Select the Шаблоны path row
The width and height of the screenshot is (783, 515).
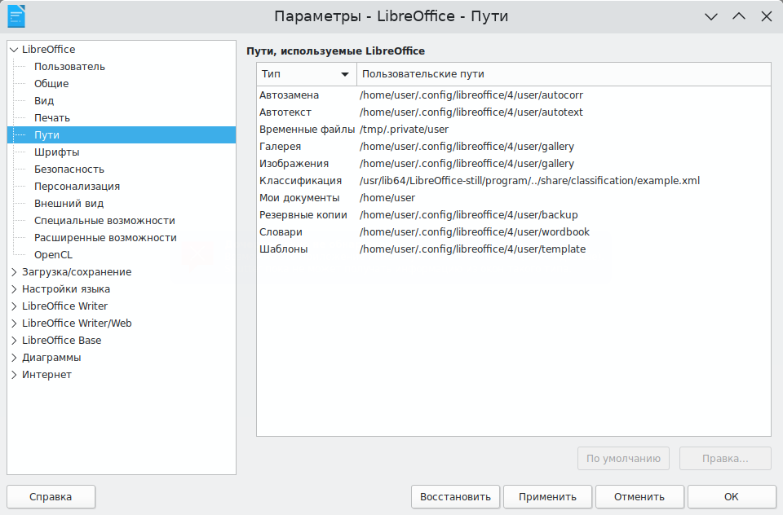pyautogui.click(x=514, y=249)
